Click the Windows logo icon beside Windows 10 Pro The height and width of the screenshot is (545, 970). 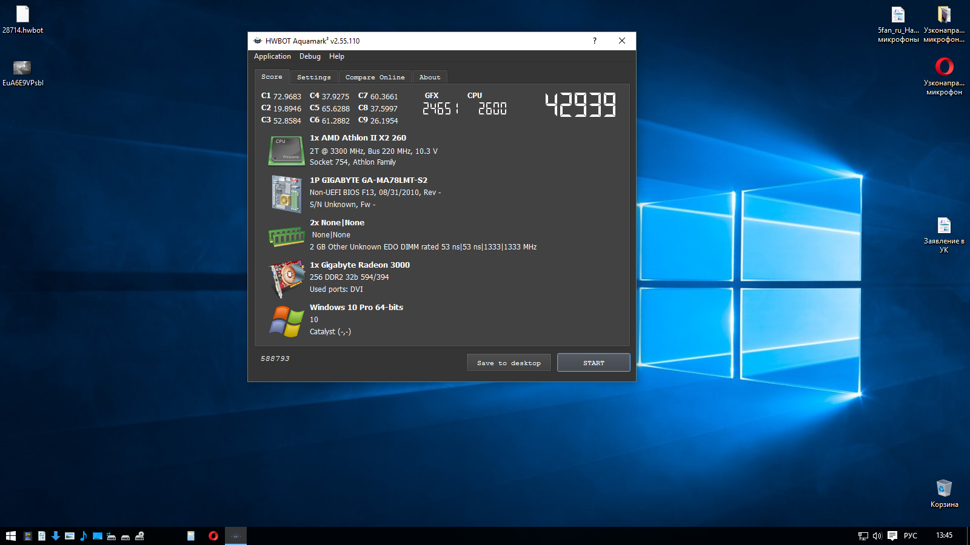(x=286, y=321)
